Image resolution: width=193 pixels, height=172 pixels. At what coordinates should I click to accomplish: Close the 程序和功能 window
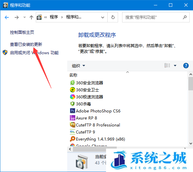coord(186,5)
